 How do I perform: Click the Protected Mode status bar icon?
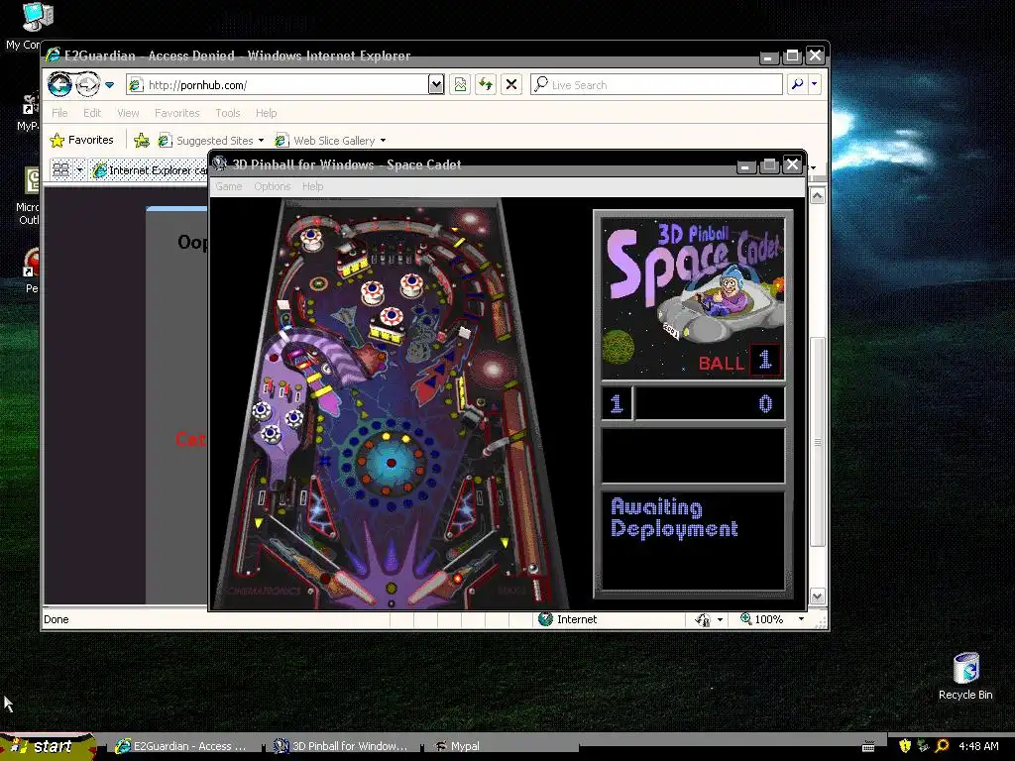(x=703, y=620)
